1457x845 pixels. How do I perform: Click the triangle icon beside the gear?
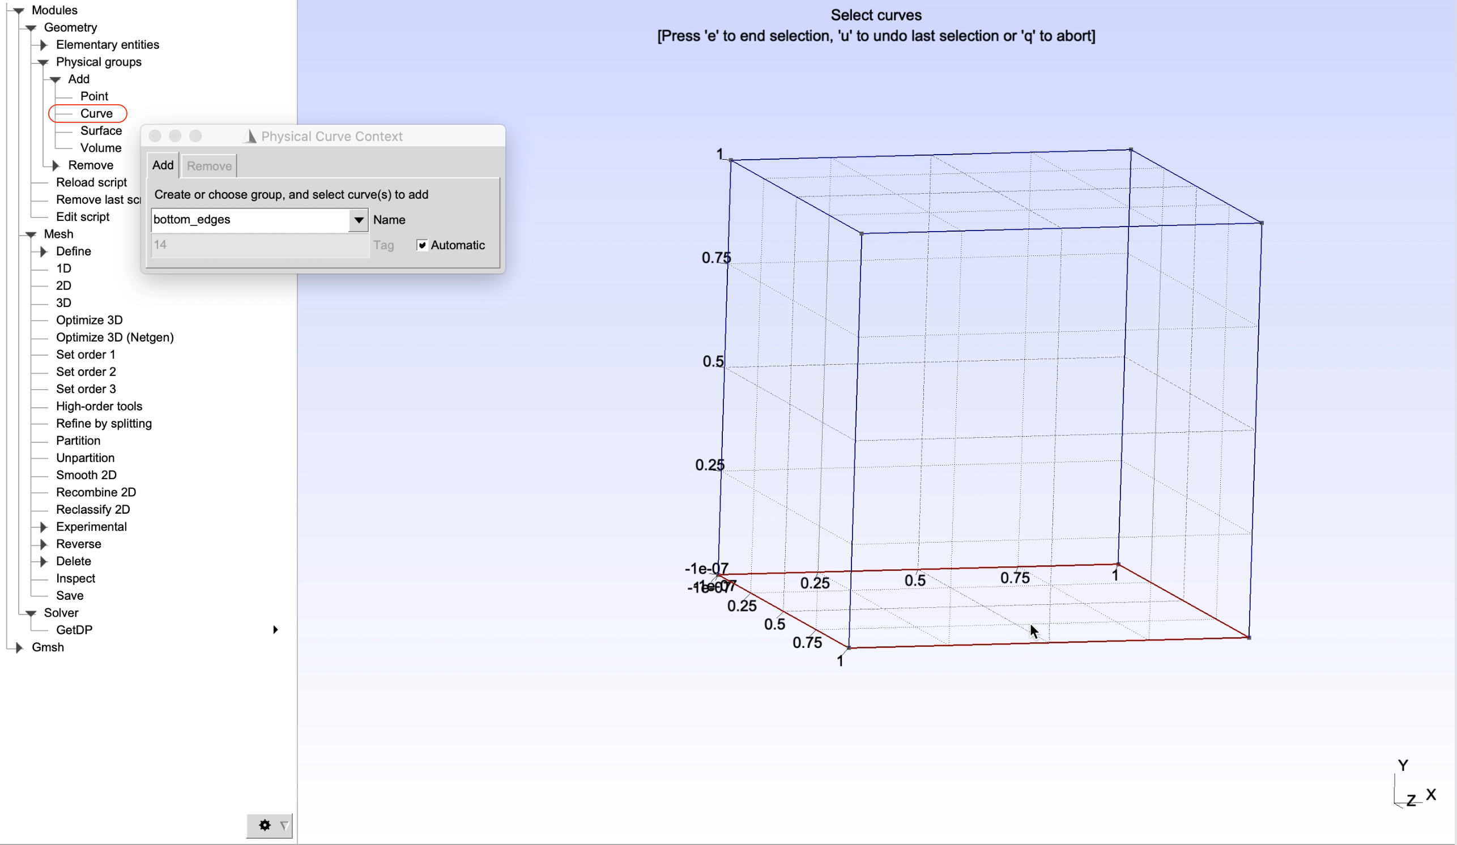point(284,825)
